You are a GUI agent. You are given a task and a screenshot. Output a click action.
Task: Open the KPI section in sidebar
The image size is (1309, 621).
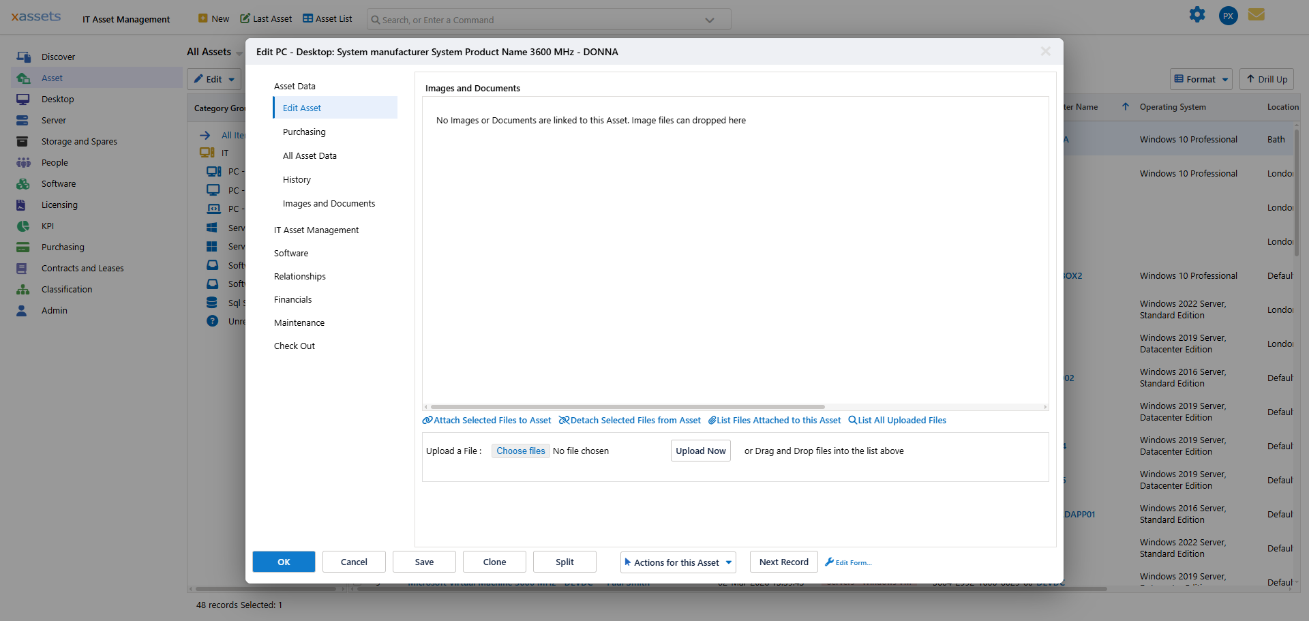tap(22, 226)
